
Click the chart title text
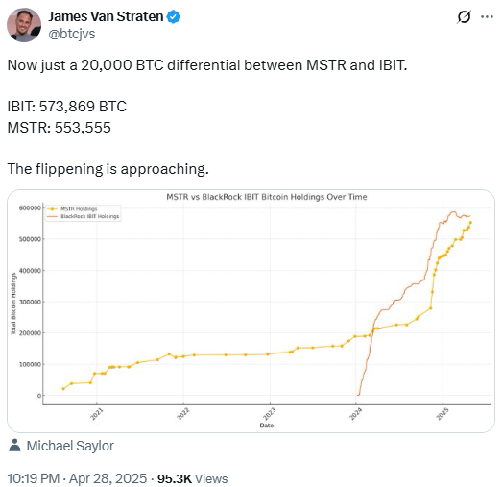pyautogui.click(x=267, y=197)
